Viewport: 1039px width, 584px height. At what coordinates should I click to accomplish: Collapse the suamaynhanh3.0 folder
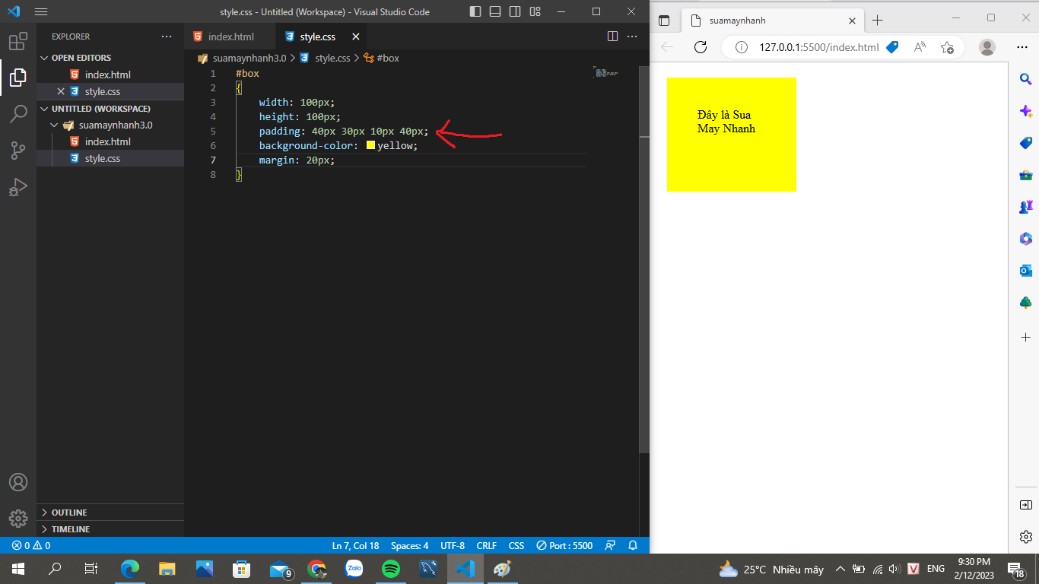pyautogui.click(x=110, y=125)
